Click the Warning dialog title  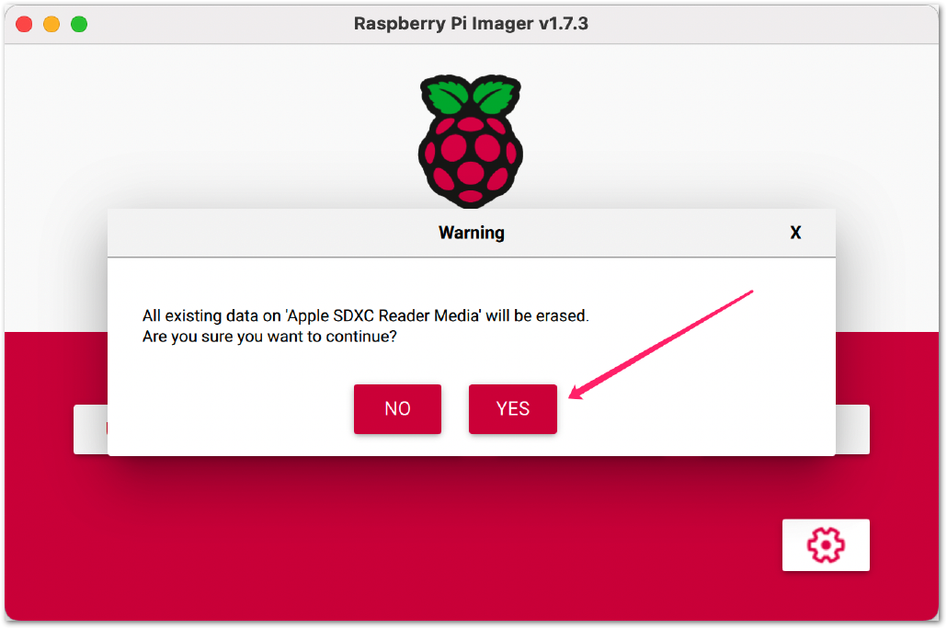(472, 233)
